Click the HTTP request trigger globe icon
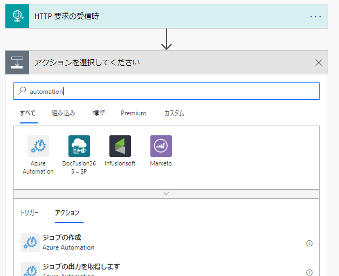Screen dimensions: 339x276 pos(17,16)
